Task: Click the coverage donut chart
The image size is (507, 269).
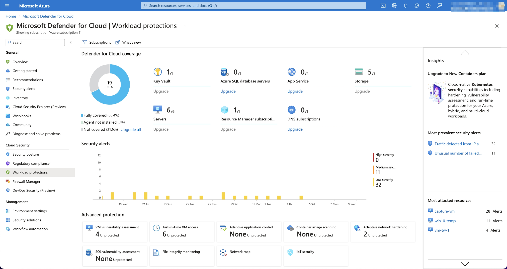Action: click(110, 85)
